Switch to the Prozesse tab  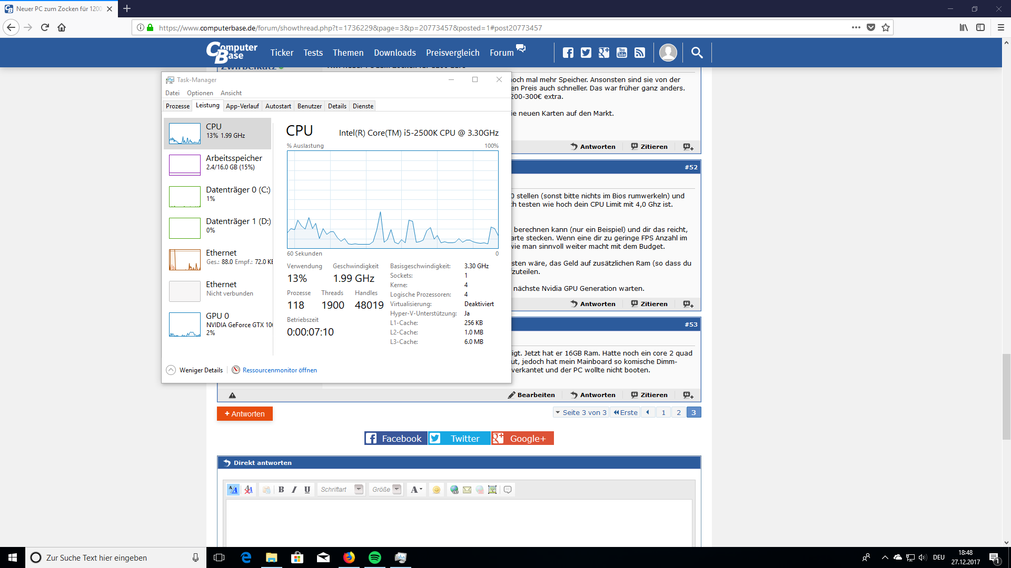pos(177,106)
